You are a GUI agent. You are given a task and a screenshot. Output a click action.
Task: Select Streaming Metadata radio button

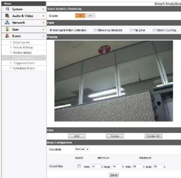tap(95, 30)
